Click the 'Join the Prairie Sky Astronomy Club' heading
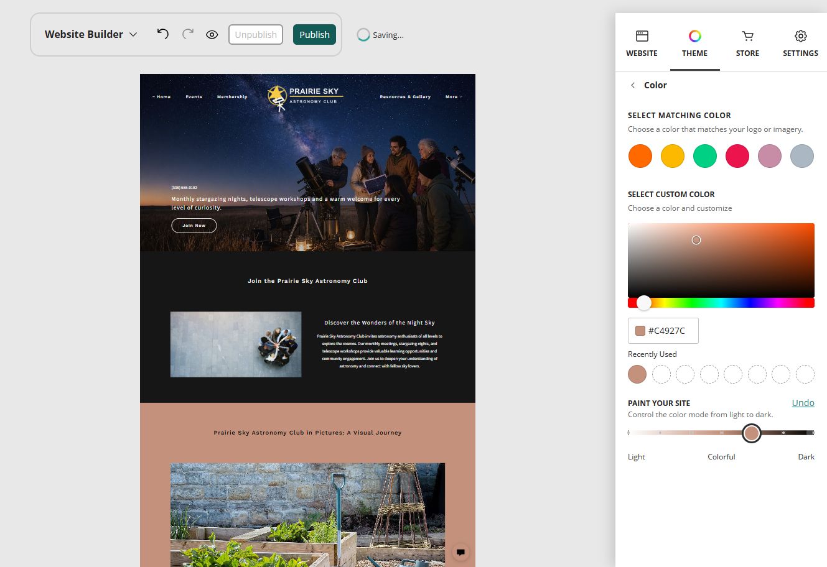The width and height of the screenshot is (827, 567). pos(307,281)
